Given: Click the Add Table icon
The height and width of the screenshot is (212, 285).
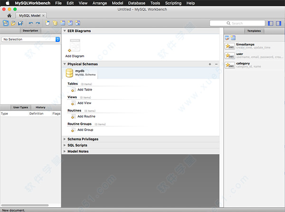Looking at the screenshot, I should [73, 90].
